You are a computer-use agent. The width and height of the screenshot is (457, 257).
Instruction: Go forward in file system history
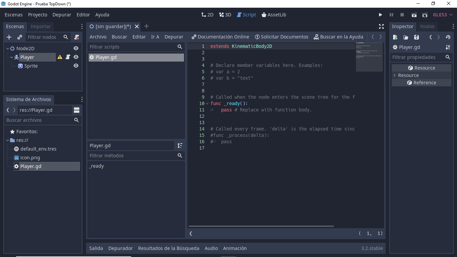pyautogui.click(x=14, y=110)
